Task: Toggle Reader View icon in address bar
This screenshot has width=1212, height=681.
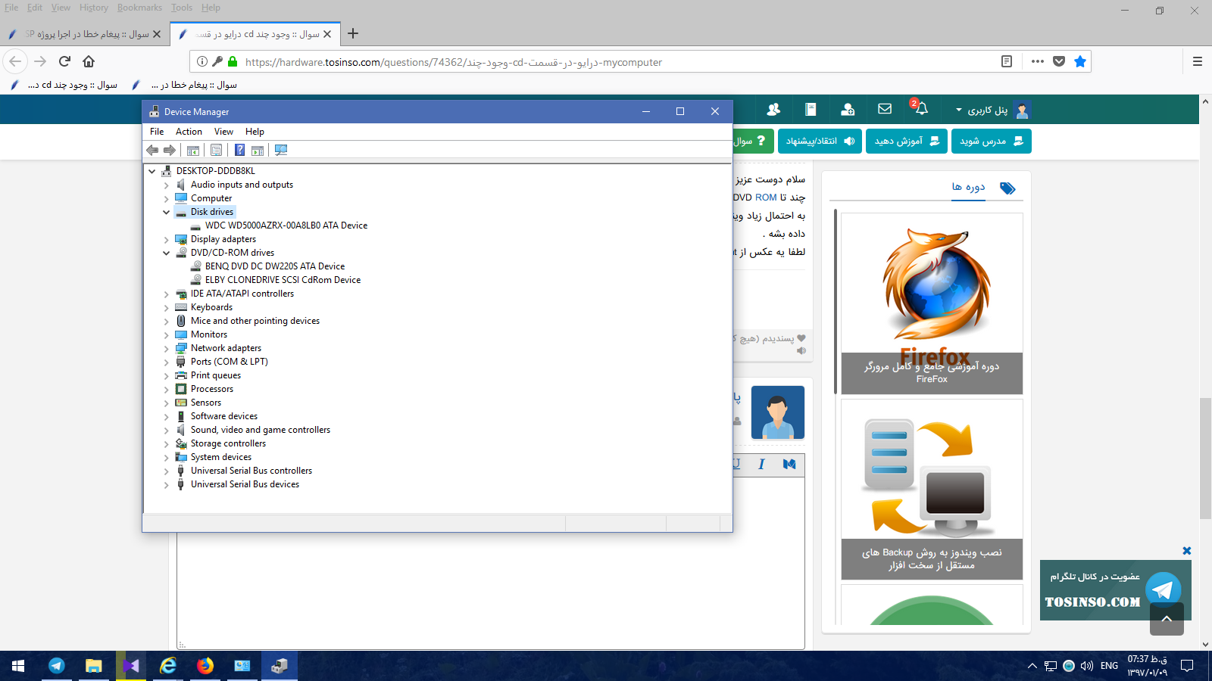Action: [1007, 61]
